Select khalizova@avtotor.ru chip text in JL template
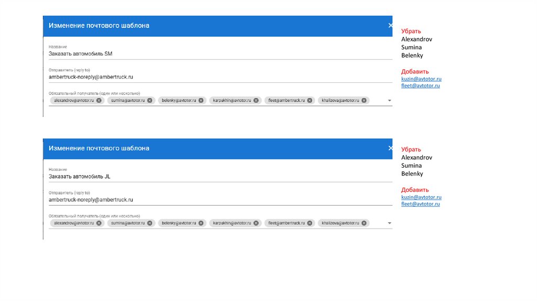537x301 pixels. pos(340,223)
